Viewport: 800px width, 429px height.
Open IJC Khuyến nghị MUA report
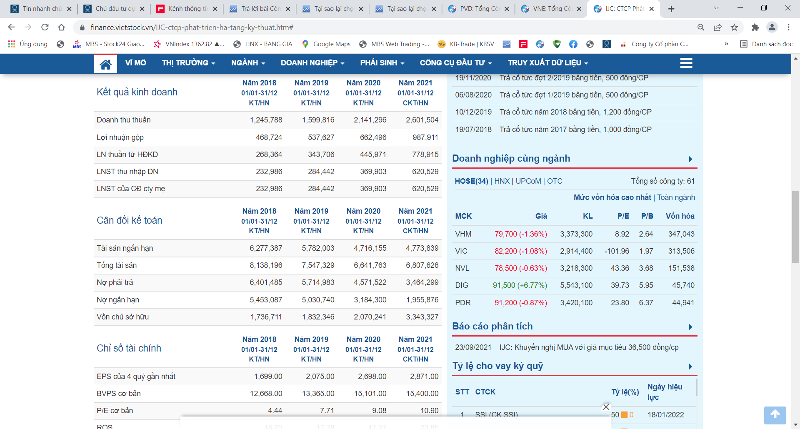(x=589, y=347)
